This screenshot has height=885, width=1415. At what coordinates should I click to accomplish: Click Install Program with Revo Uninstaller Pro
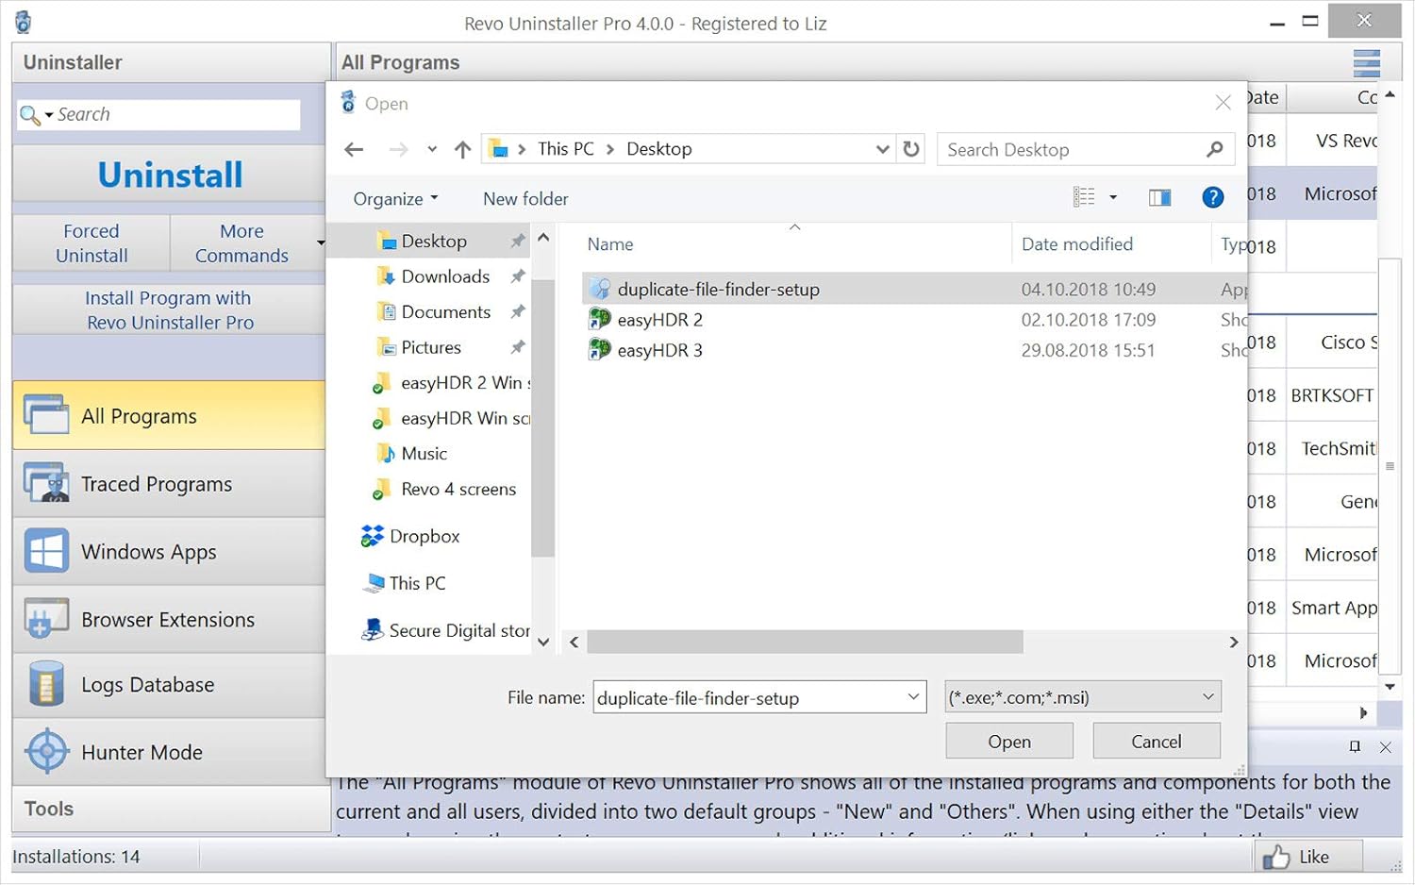tap(171, 309)
